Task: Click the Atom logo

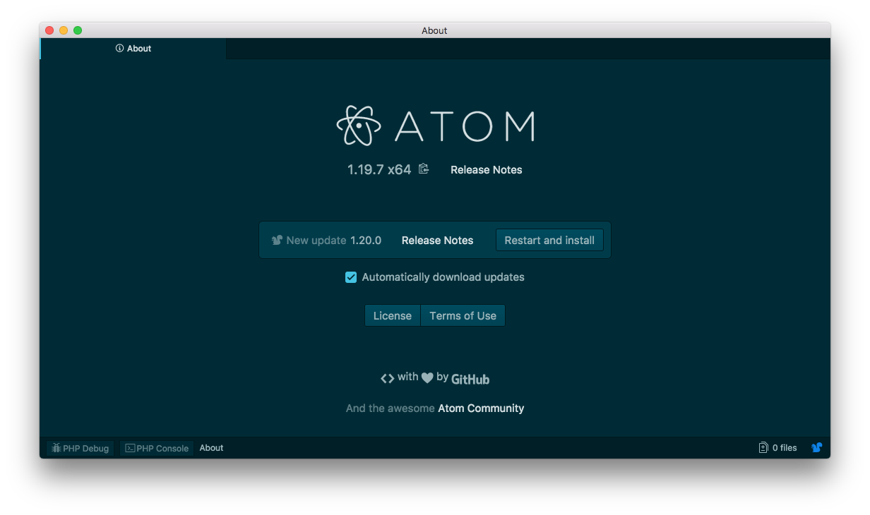Action: pyautogui.click(x=435, y=126)
